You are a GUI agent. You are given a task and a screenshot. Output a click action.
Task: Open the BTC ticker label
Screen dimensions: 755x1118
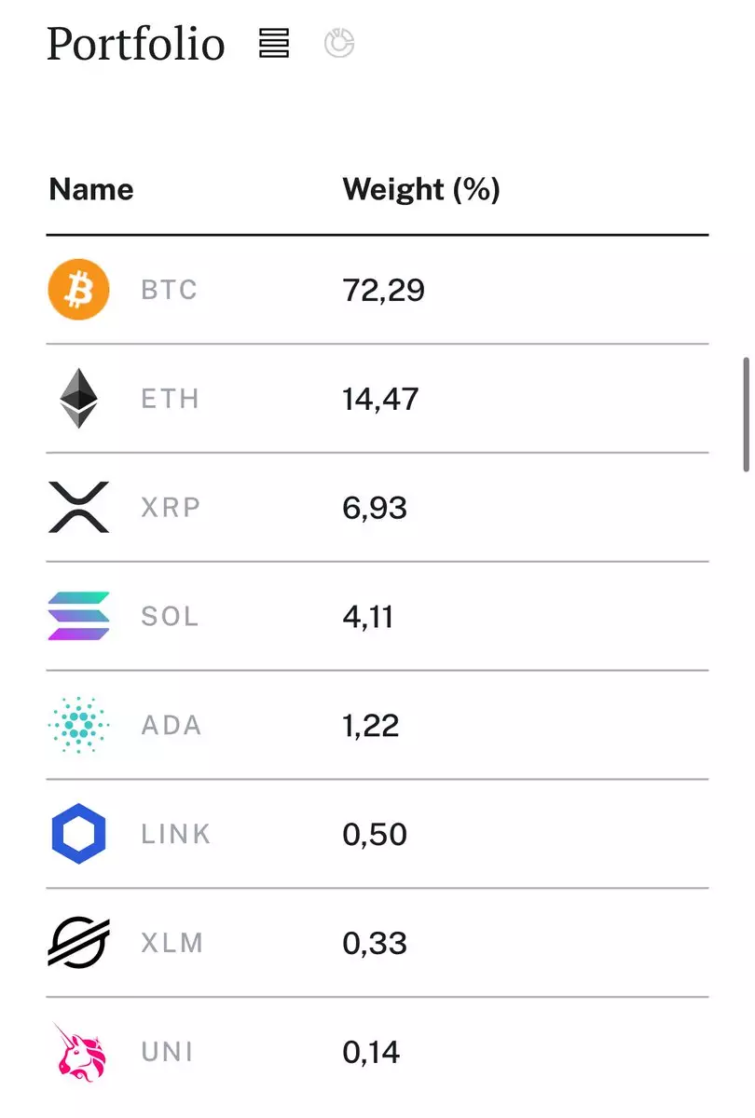coord(170,290)
